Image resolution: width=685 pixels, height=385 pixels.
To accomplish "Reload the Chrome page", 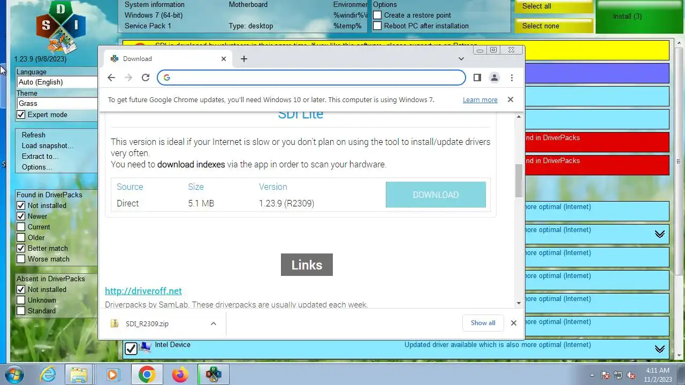I will point(145,78).
